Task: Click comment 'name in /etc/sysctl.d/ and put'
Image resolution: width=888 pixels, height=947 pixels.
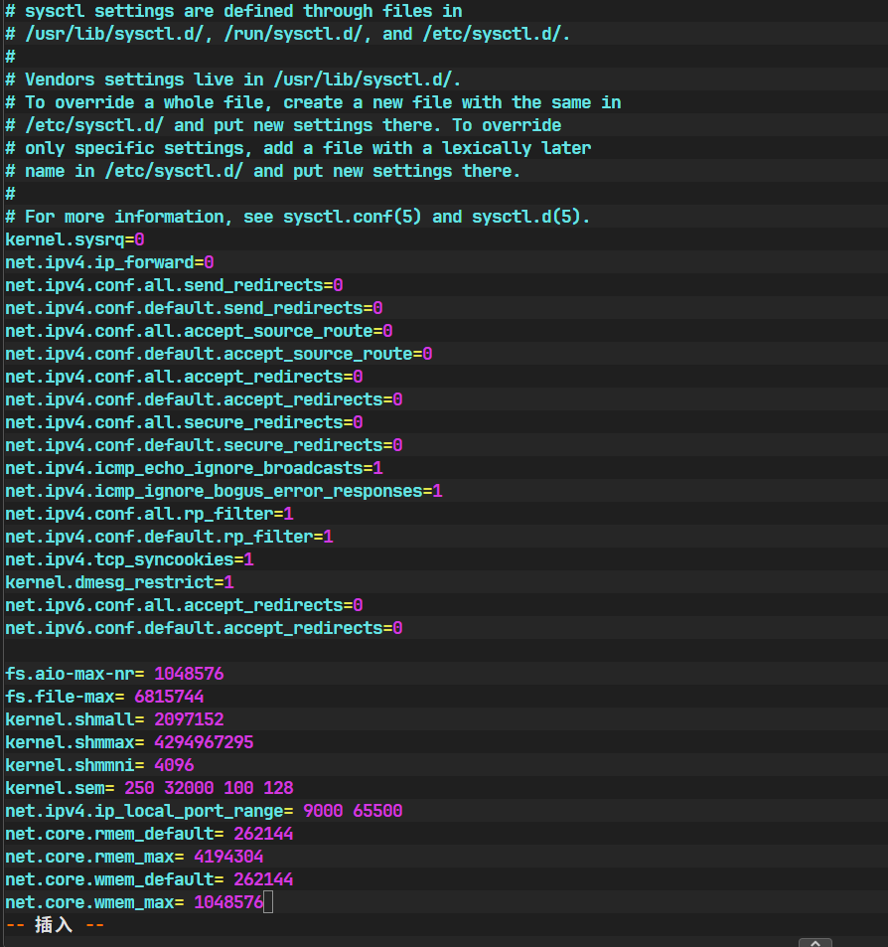Action: pos(262,172)
